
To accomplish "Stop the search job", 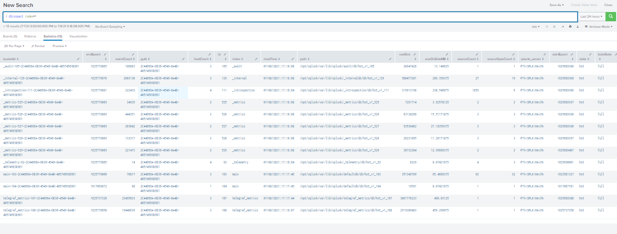I will (555, 27).
